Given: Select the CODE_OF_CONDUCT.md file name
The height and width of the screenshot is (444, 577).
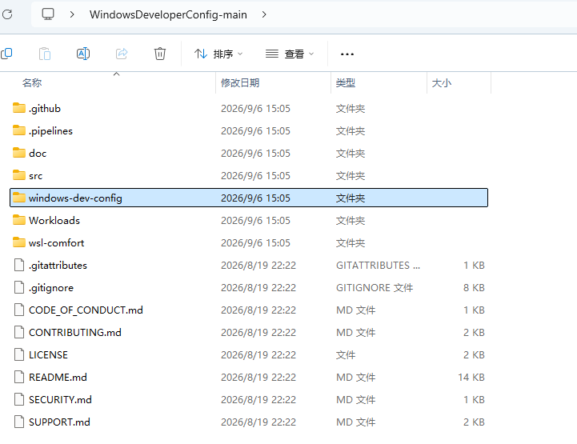Looking at the screenshot, I should 86,310.
